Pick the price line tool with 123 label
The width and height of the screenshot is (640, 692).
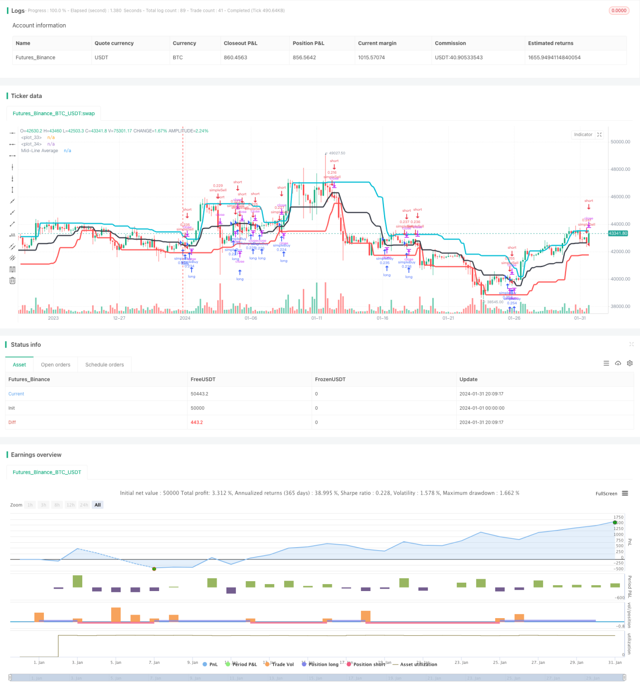coord(12,235)
